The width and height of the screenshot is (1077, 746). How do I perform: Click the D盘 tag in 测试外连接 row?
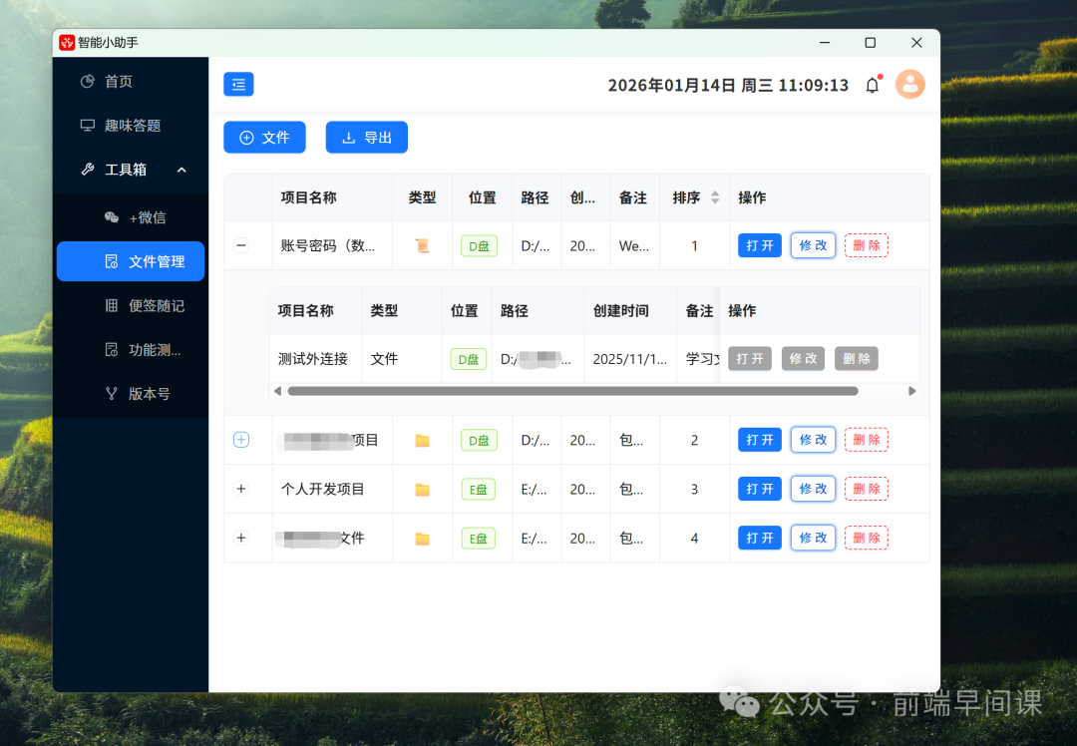point(469,359)
